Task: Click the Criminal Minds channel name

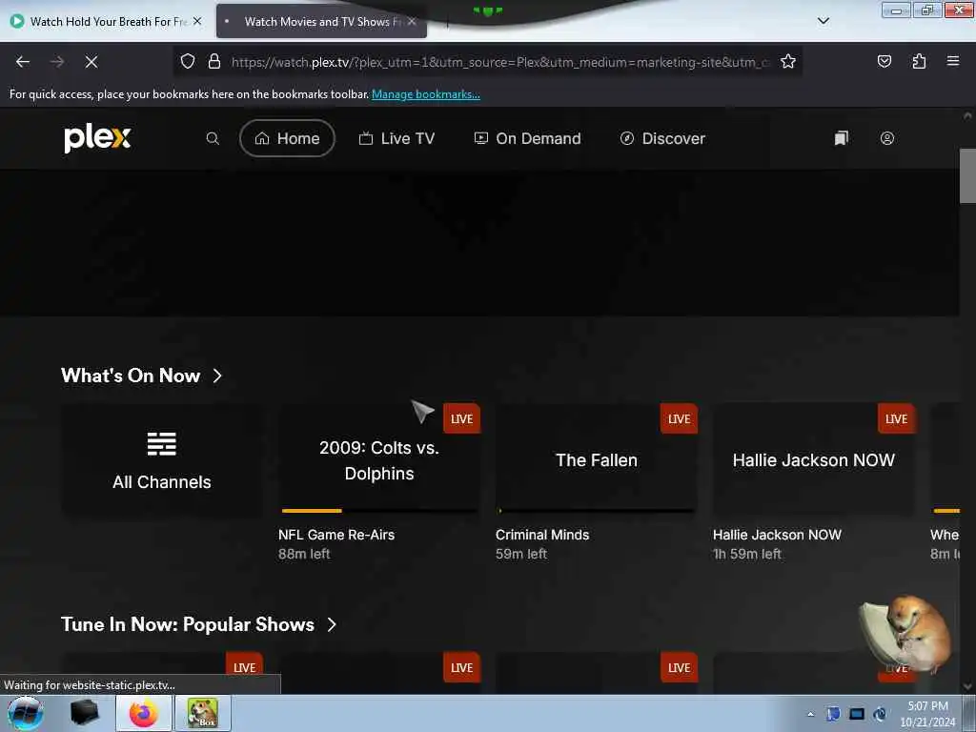Action: click(542, 535)
